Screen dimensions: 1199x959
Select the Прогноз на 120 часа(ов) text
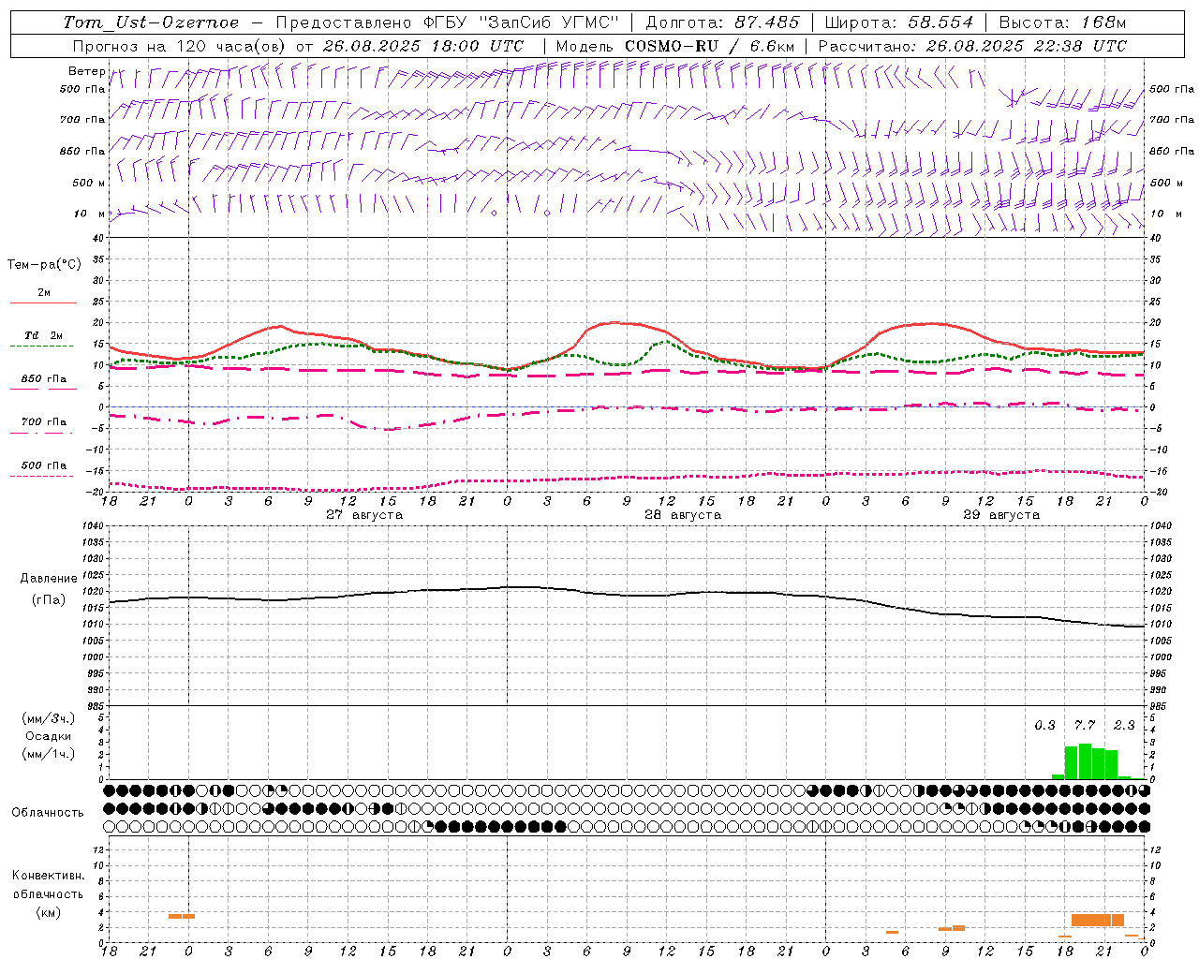click(180, 46)
